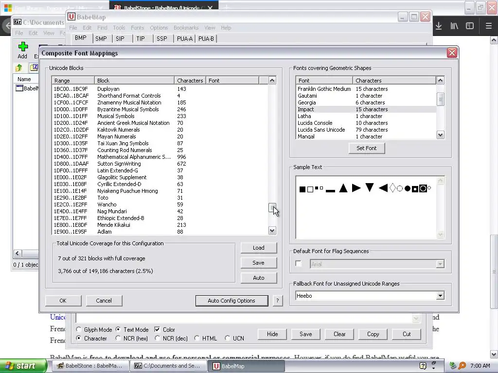Click Cancel in Composite Font Mappings

[x=104, y=301]
